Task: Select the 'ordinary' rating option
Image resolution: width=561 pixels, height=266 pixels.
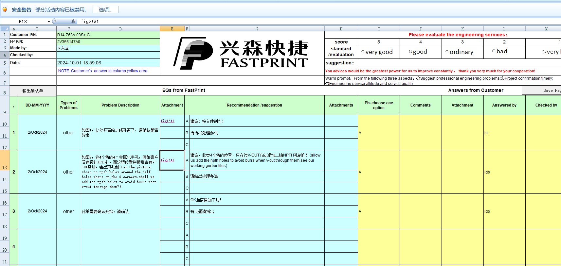Action: (x=447, y=52)
